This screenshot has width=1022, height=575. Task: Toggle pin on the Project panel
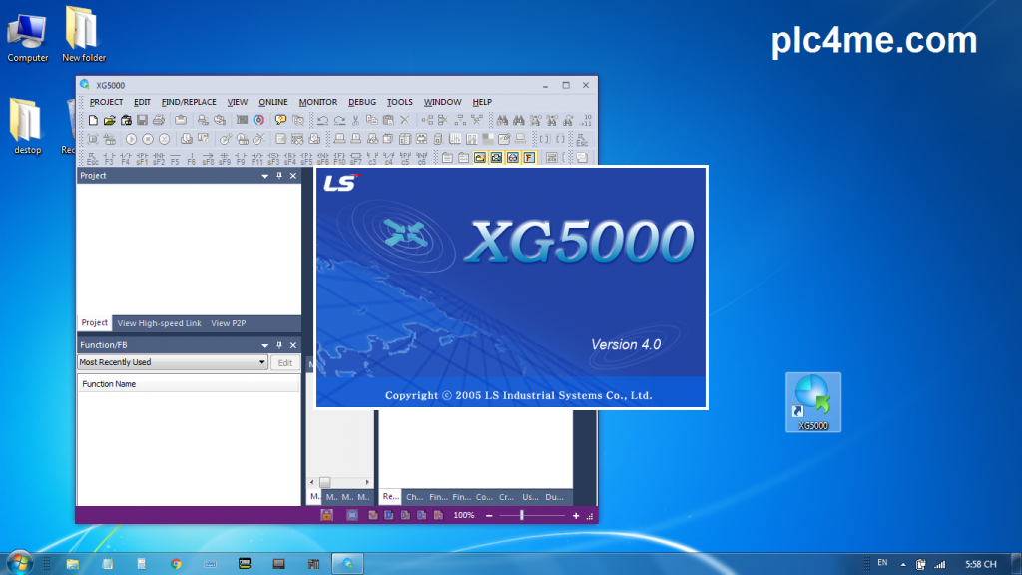click(x=279, y=176)
